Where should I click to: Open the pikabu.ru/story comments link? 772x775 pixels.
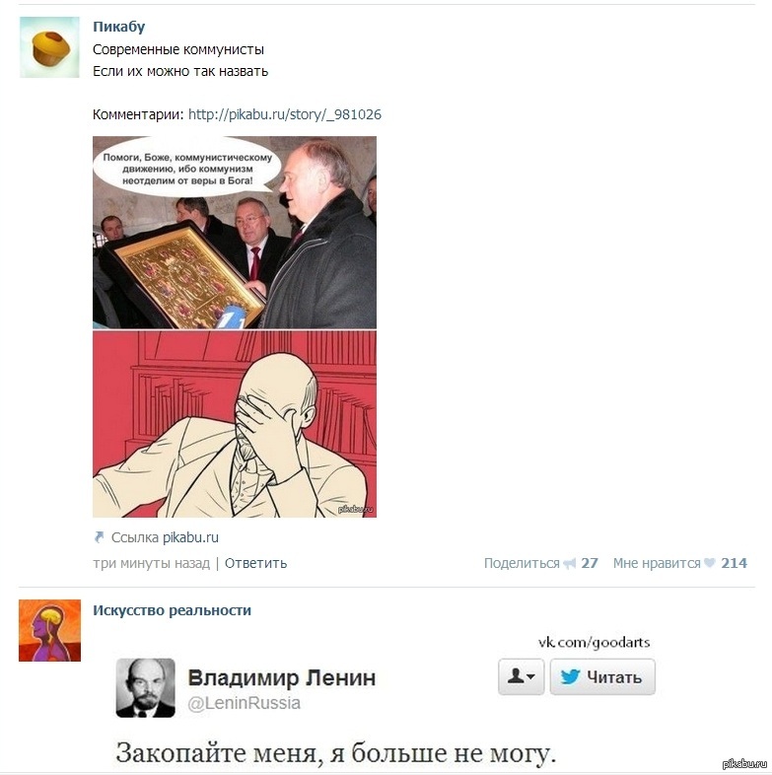coord(285,114)
